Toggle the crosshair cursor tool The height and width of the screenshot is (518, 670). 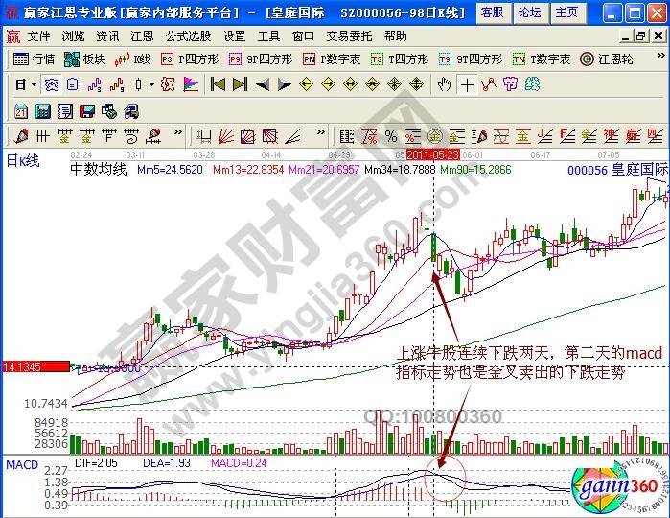[467, 84]
